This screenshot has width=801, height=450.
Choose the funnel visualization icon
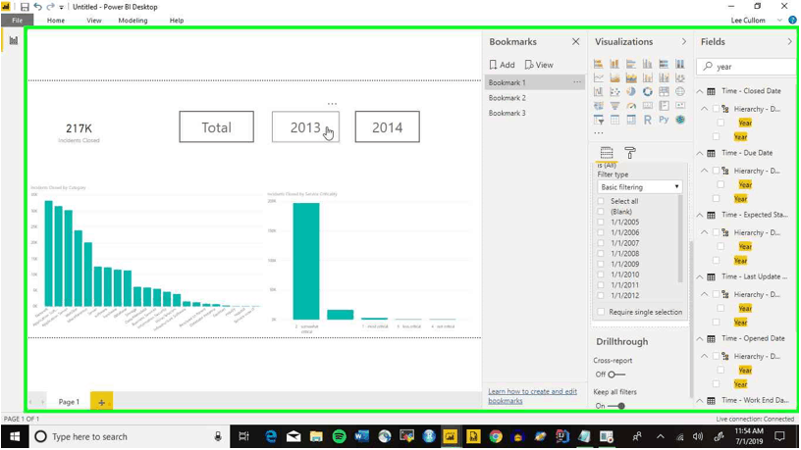615,106
